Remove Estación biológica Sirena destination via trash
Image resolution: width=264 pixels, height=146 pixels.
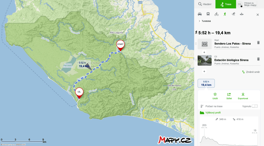pyautogui.click(x=258, y=59)
